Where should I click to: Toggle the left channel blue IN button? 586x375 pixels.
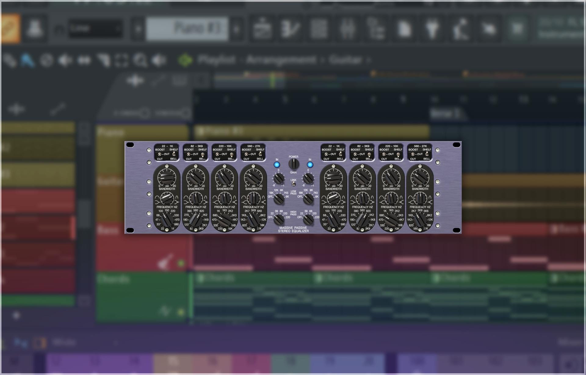(x=277, y=165)
